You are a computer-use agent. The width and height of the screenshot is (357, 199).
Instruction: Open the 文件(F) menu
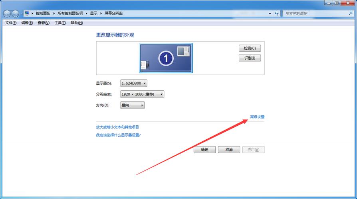click(x=11, y=23)
